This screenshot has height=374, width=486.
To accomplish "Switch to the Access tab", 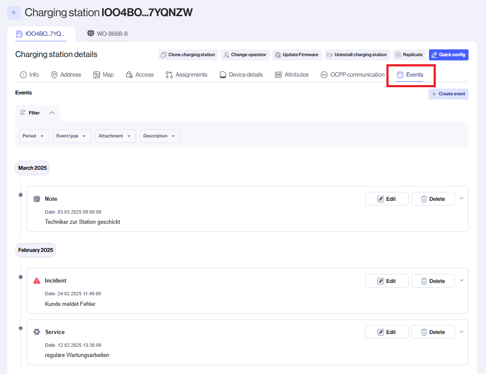I will coord(140,75).
